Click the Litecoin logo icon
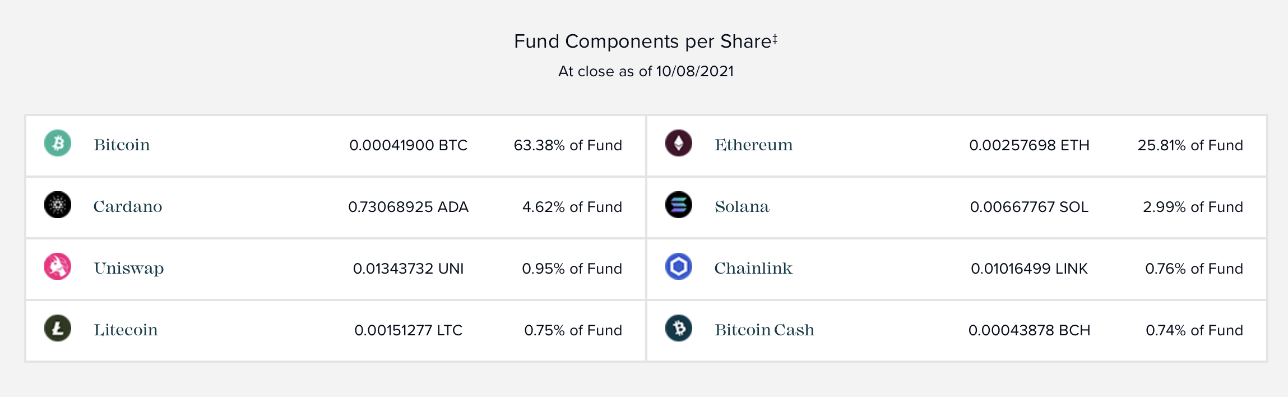Screen dimensions: 1288x397 [x=58, y=329]
